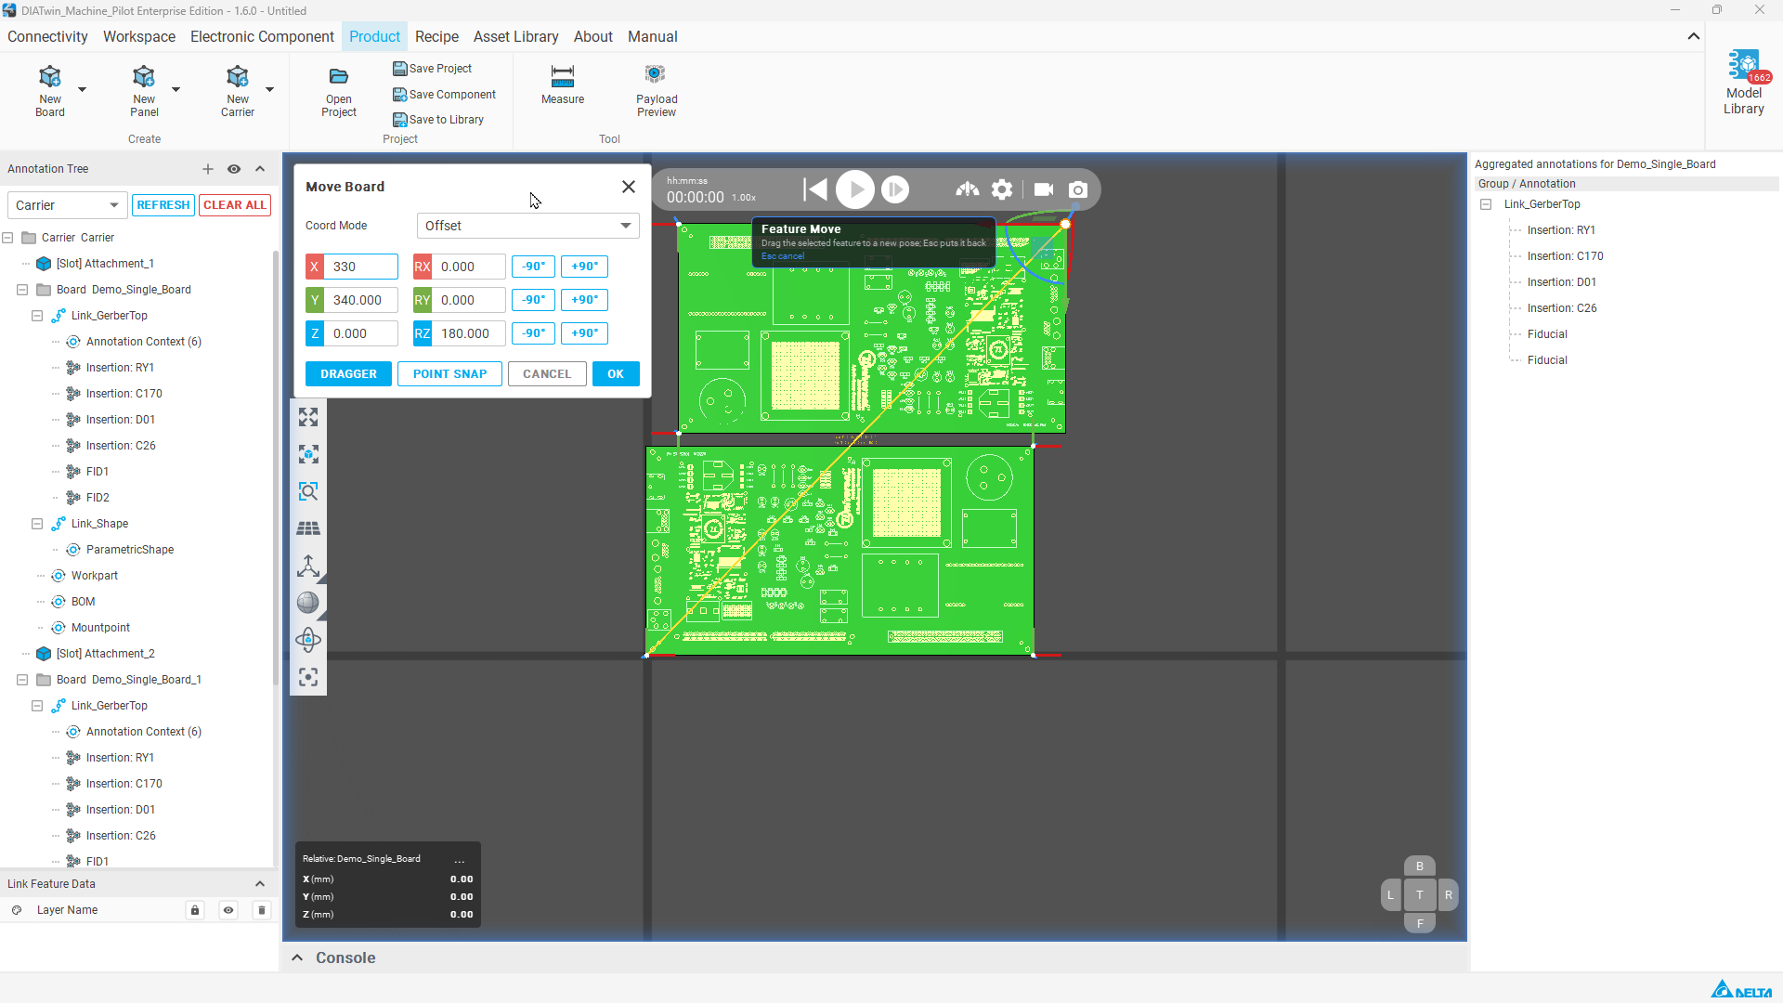Toggle Annotation Tree visibility eye
Viewport: 1783px width, 1003px height.
tap(234, 169)
